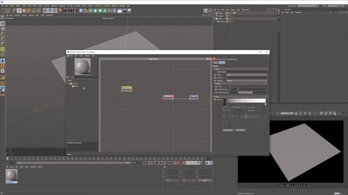Screen dimensions: 348x195
Task: Toggle X-axis lock
Action: coord(45,11)
